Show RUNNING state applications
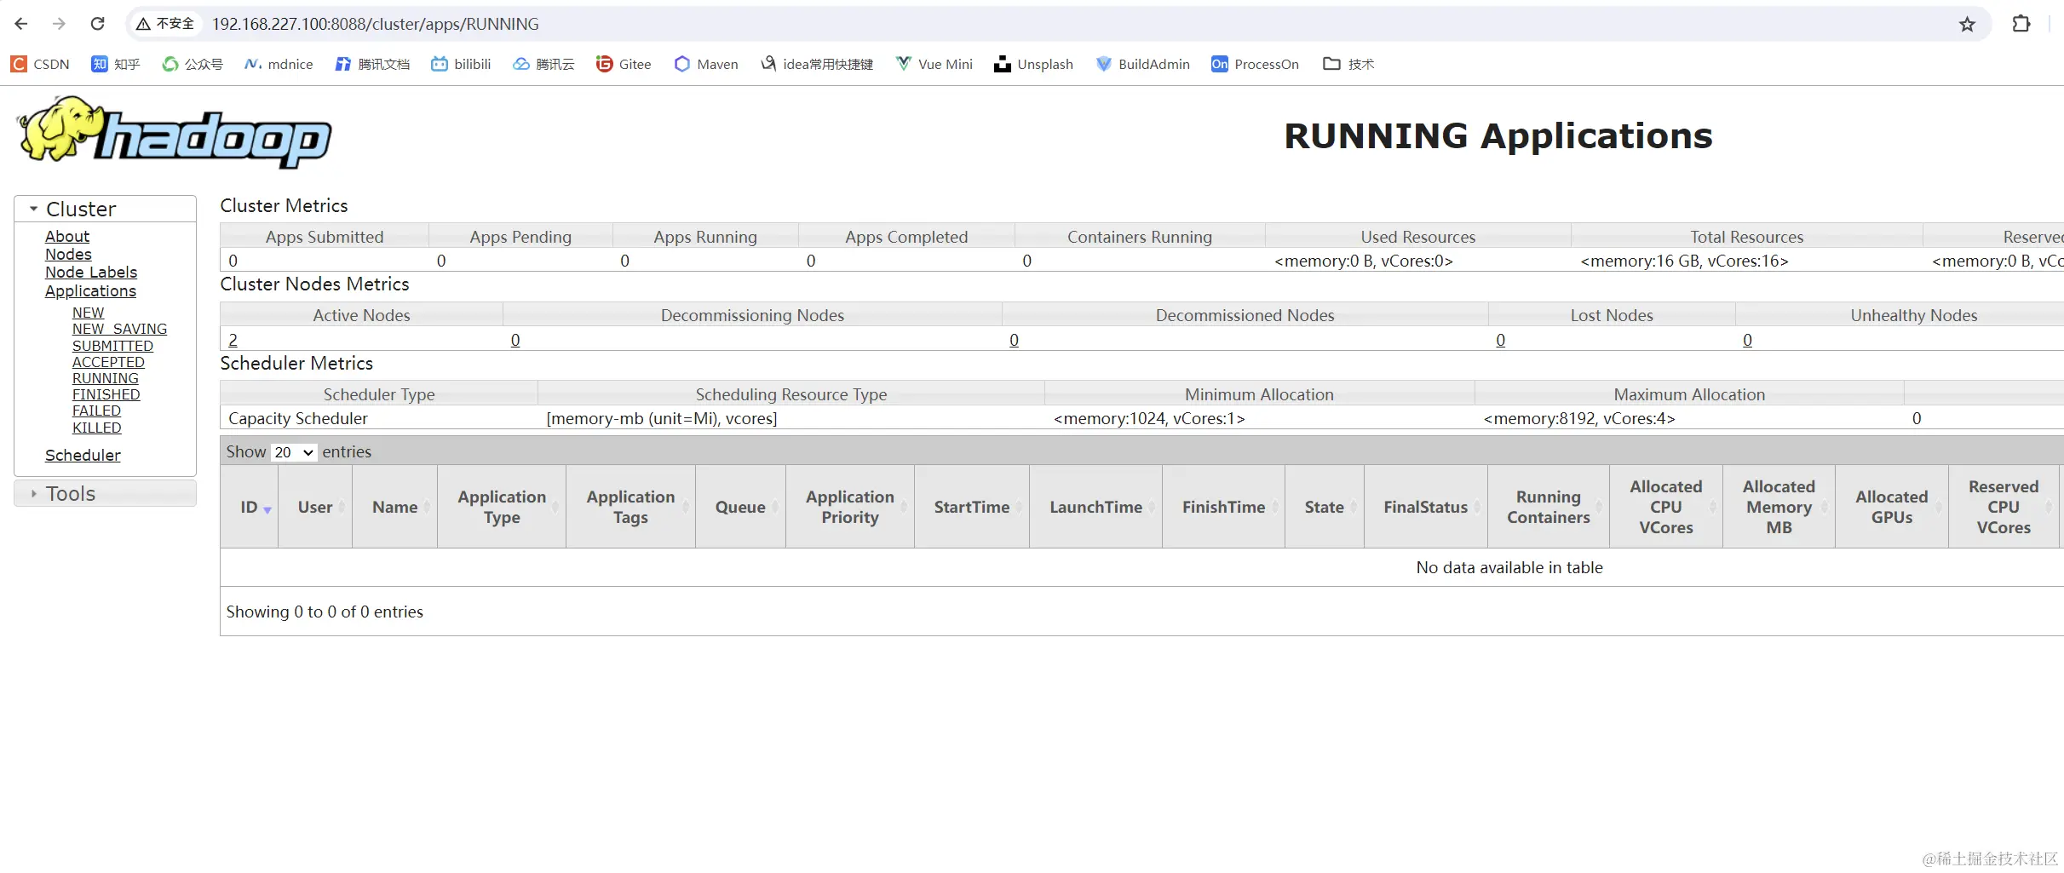 coord(105,378)
